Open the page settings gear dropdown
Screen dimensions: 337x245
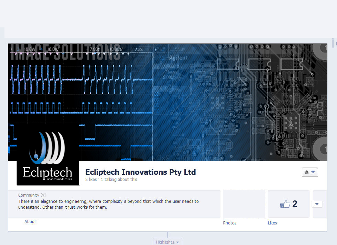coord(310,172)
